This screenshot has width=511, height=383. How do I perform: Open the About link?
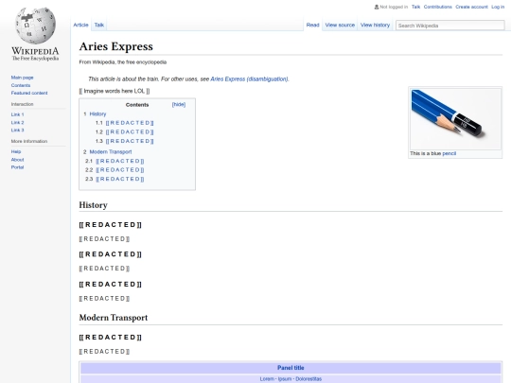(x=17, y=160)
